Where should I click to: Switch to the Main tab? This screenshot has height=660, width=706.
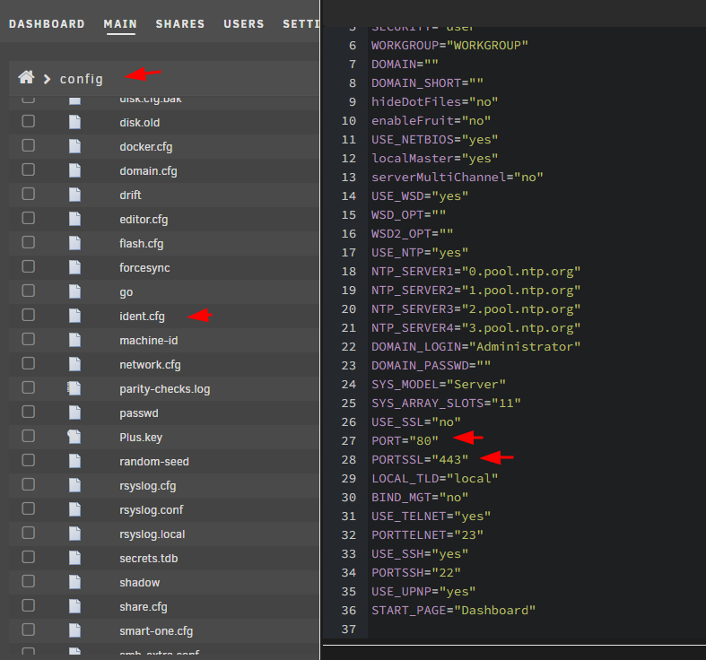pyautogui.click(x=120, y=24)
